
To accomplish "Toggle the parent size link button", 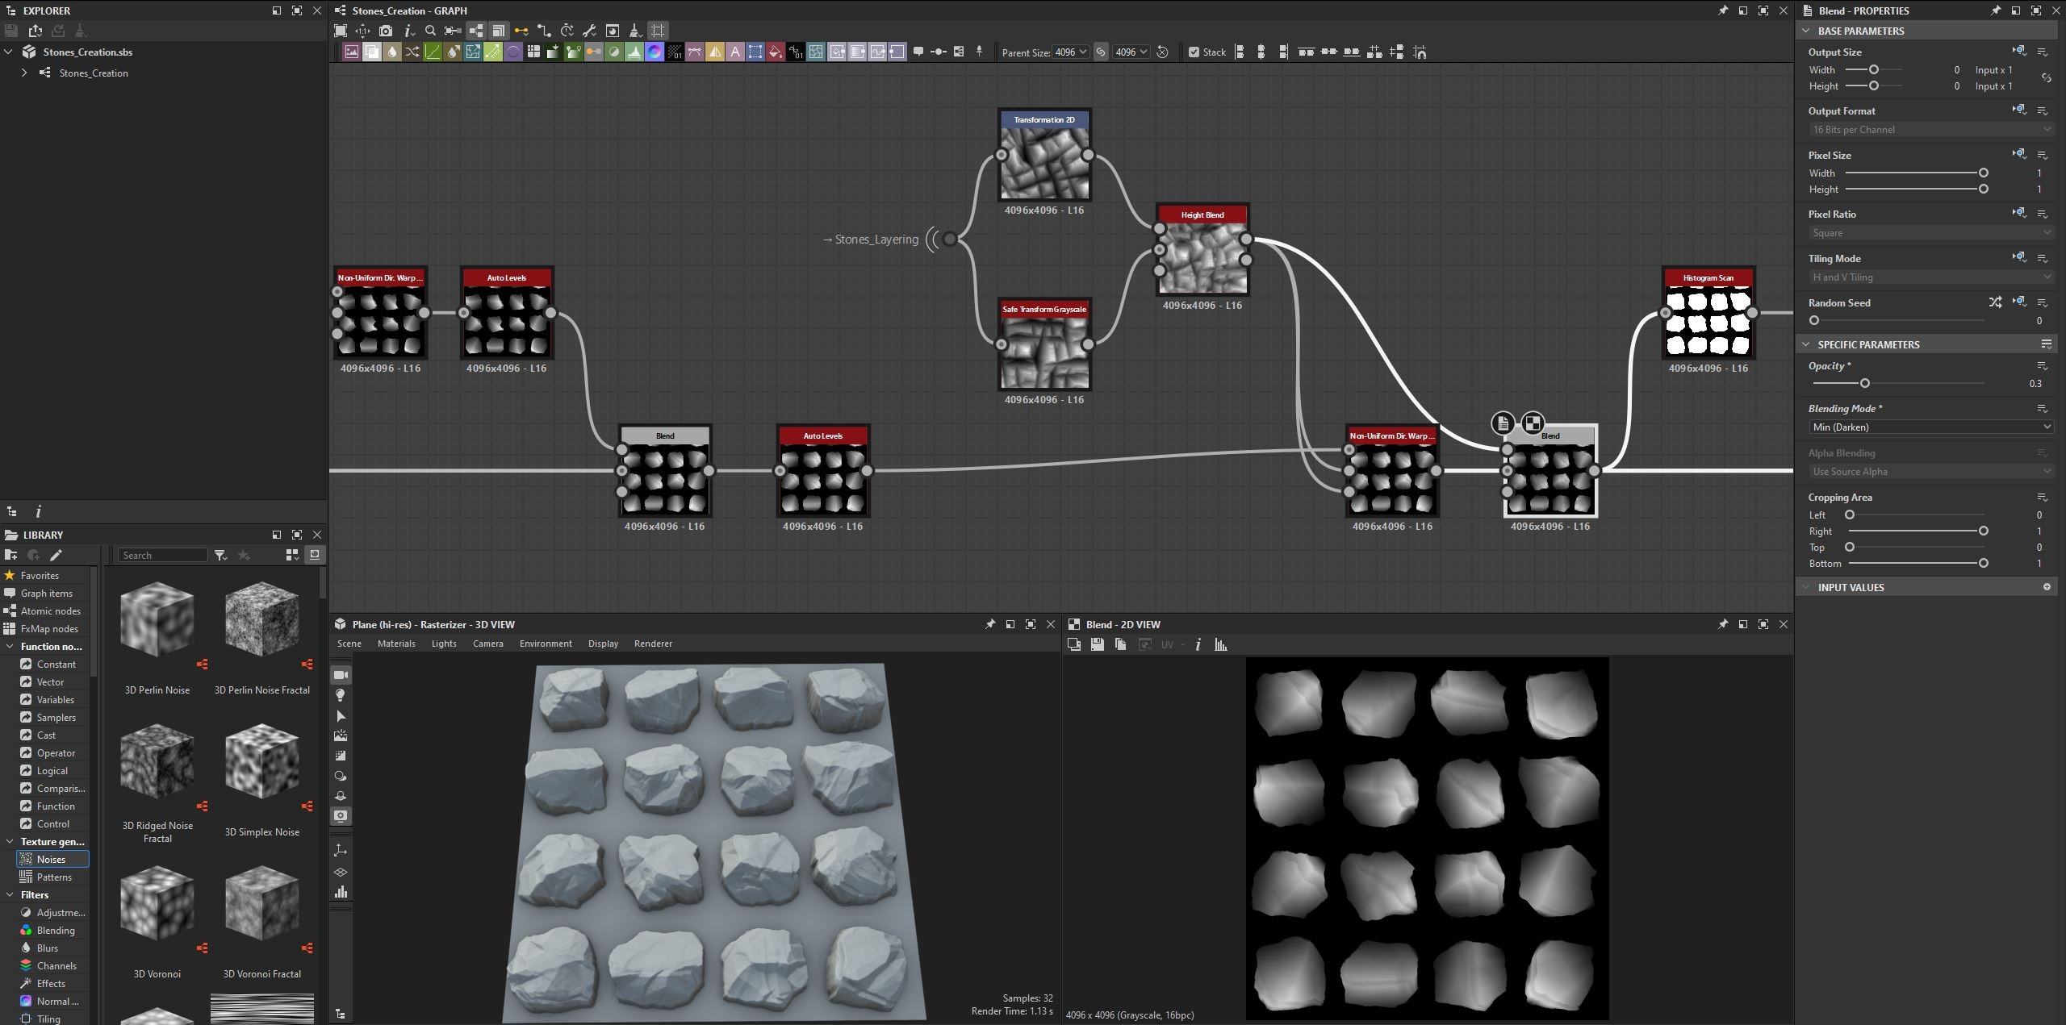I will pos(1101,52).
